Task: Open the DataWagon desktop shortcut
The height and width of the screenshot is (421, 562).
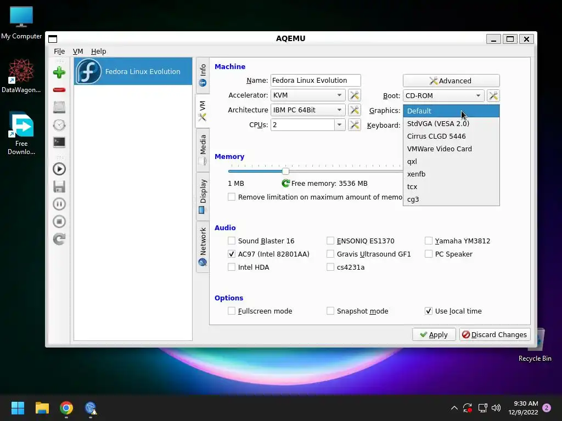Action: pos(21,76)
